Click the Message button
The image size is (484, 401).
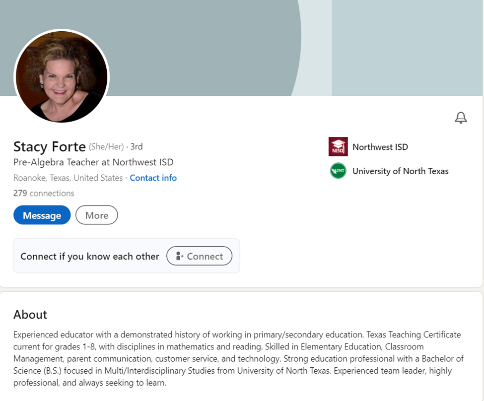click(x=42, y=215)
